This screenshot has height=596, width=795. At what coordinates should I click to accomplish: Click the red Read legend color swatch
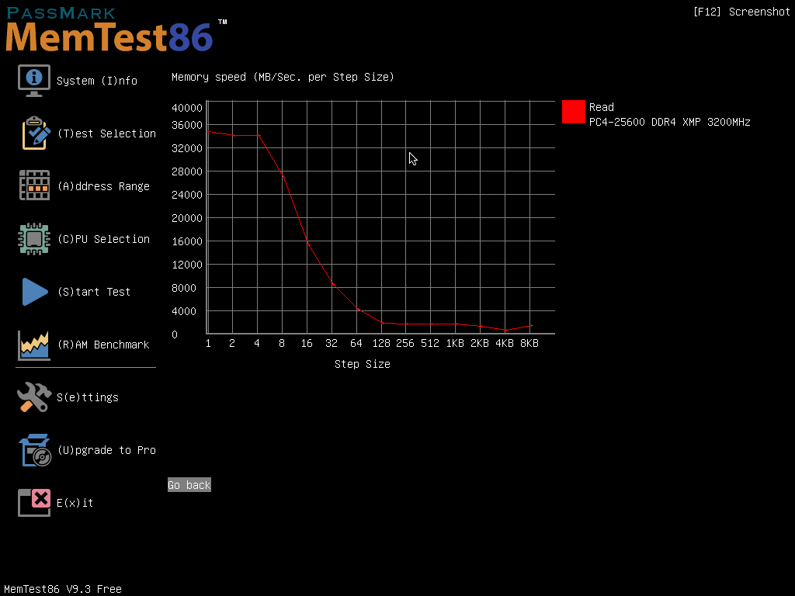coord(574,112)
